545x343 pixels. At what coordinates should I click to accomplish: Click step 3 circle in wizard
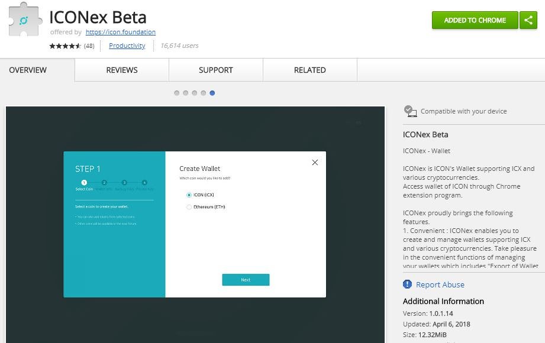click(x=124, y=183)
